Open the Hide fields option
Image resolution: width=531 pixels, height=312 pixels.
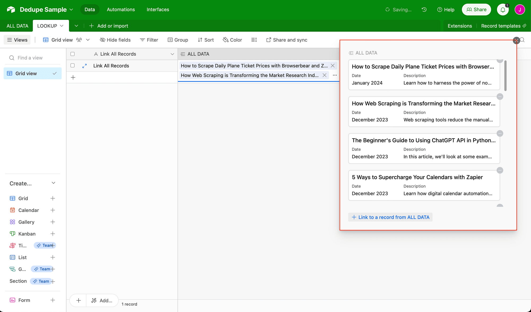[x=115, y=40]
